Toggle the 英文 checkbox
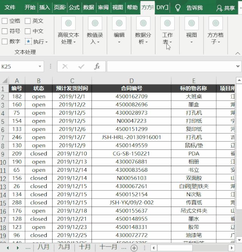242x252 pixels. pos(28,21)
